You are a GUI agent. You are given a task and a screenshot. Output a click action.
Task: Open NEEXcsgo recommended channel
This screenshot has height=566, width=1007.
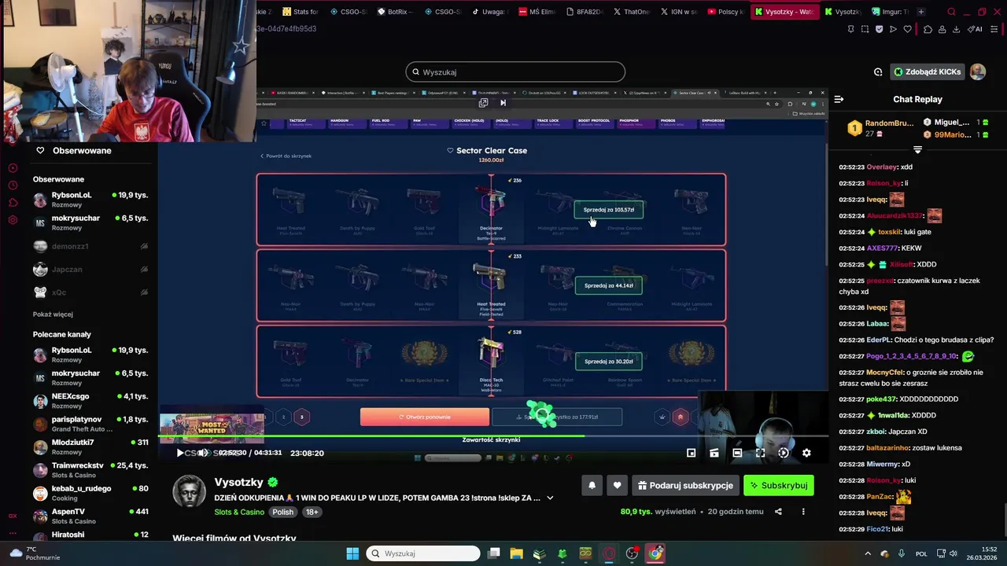pos(90,401)
